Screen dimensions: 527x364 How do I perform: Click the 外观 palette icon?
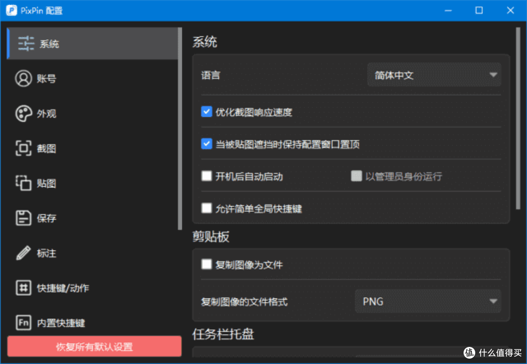[x=23, y=114]
